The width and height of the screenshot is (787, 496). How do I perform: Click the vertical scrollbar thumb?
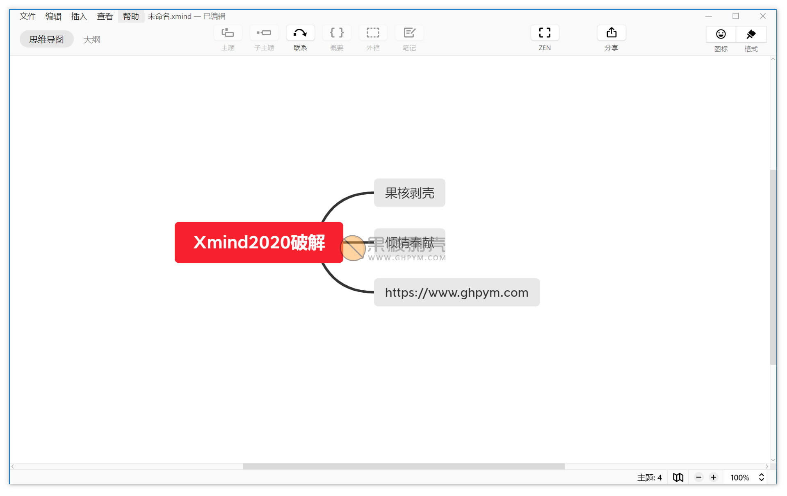click(773, 267)
